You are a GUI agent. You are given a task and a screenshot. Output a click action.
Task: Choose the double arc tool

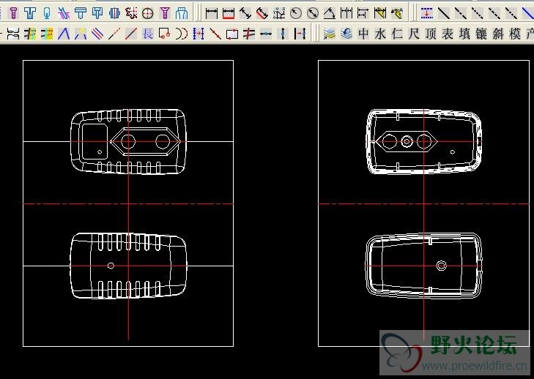[x=182, y=34]
